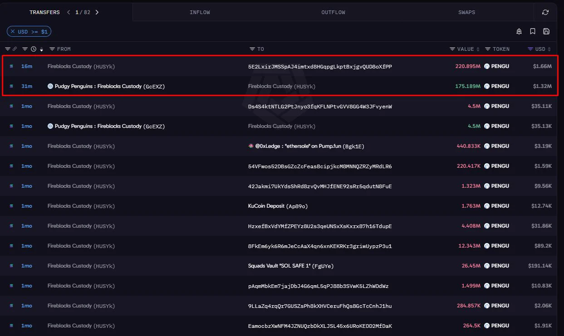Viewport: 564px width, 336px height.
Task: Click the @0xLedge avatar icon
Action: 251,146
